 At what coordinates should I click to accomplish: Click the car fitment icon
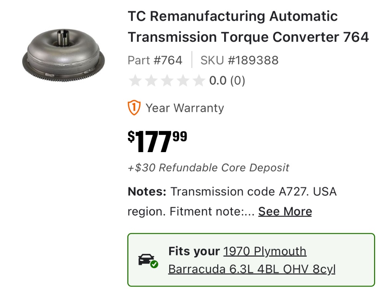point(147,260)
